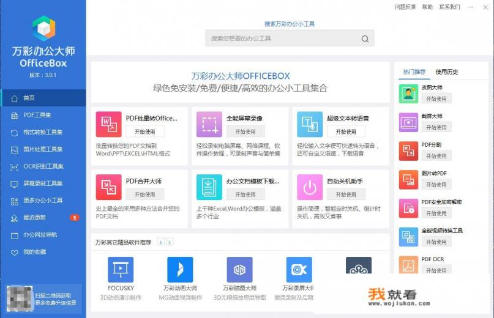Focus the office tool search field
494x318 pixels.
pos(290,39)
